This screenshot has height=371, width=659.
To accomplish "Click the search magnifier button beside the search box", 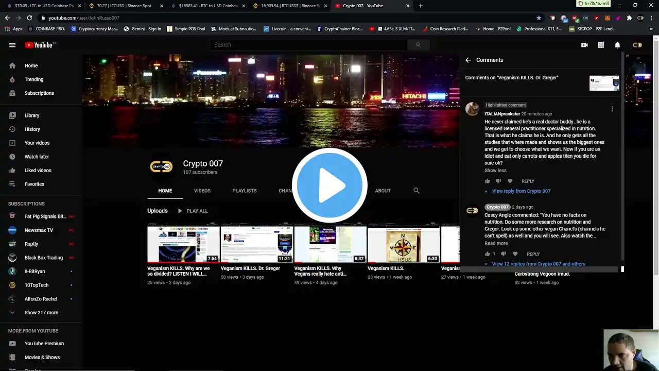I will point(418,45).
